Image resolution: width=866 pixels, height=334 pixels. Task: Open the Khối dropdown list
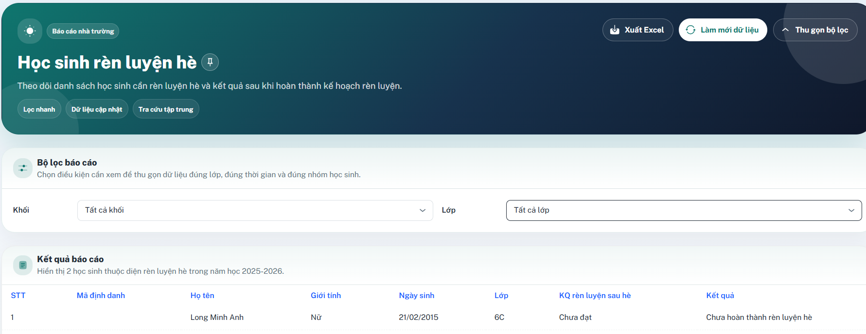tap(255, 210)
